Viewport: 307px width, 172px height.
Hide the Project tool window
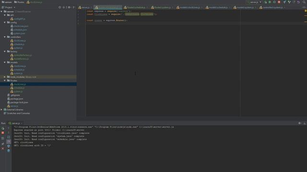(74, 7)
